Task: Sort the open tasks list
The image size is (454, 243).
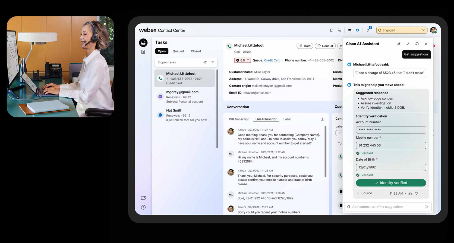Action: point(205,62)
